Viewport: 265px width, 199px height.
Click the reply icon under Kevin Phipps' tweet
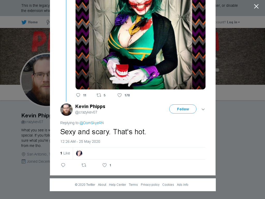coord(63,165)
